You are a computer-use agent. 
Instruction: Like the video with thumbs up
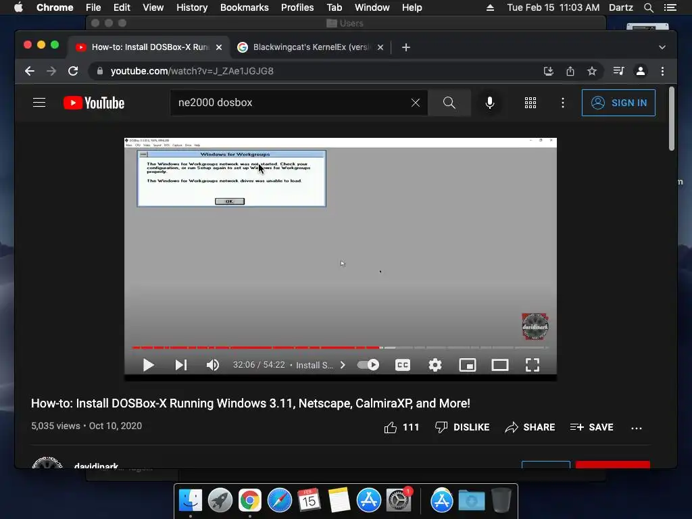coord(401,427)
